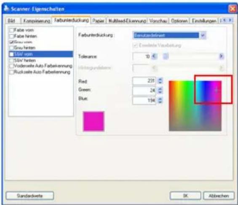Close the Scanner-Eigenschaften dialog

click(x=233, y=9)
